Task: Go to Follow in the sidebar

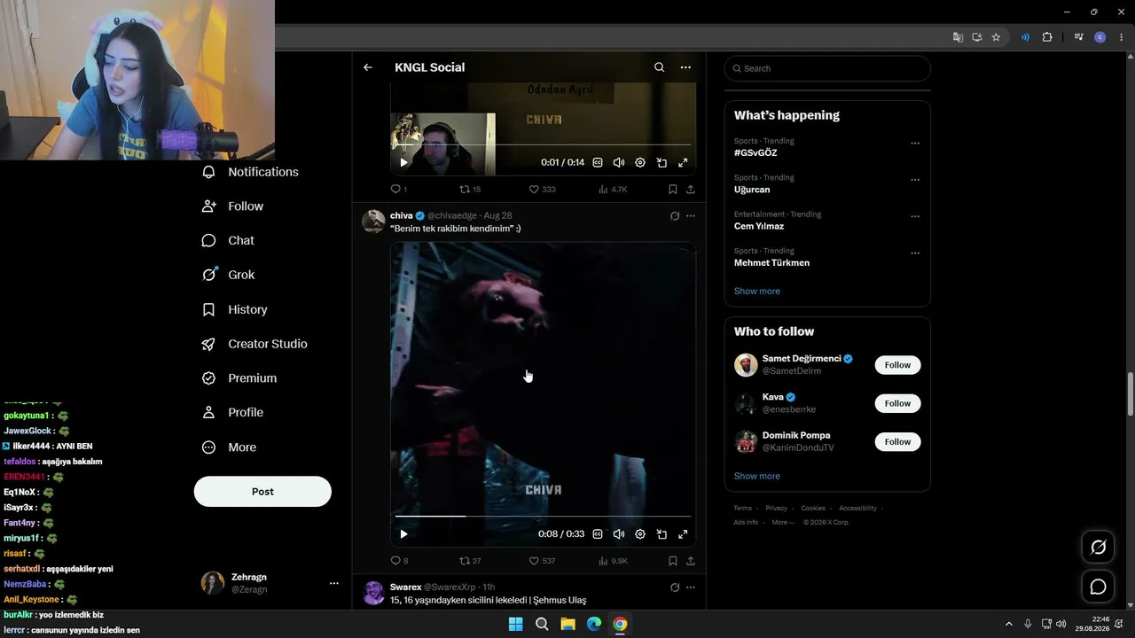Action: point(233,206)
